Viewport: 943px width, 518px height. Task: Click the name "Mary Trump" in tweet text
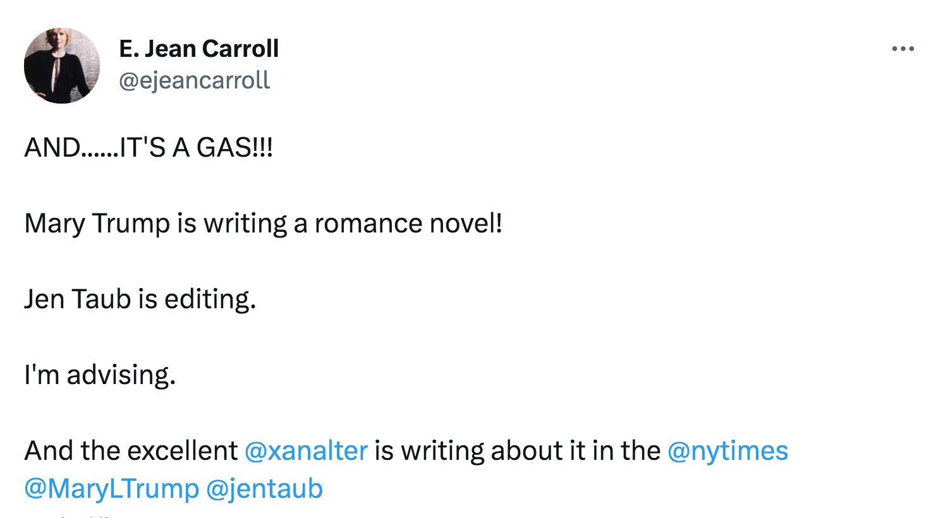point(97,224)
